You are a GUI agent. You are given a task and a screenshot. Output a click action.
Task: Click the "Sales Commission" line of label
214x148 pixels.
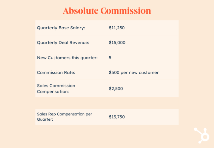click(x=56, y=86)
